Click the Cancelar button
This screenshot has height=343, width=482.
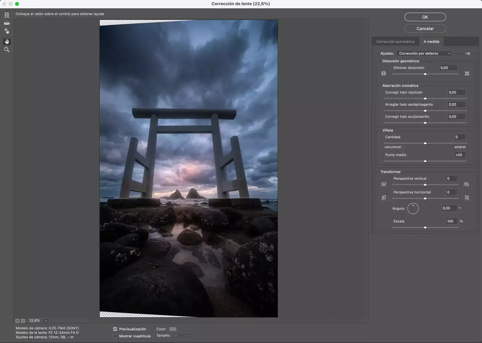[x=425, y=29]
